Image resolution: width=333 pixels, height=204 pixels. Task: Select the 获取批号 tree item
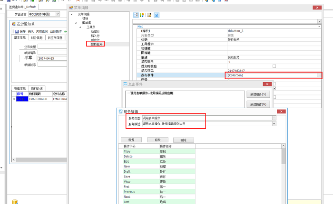point(96,44)
